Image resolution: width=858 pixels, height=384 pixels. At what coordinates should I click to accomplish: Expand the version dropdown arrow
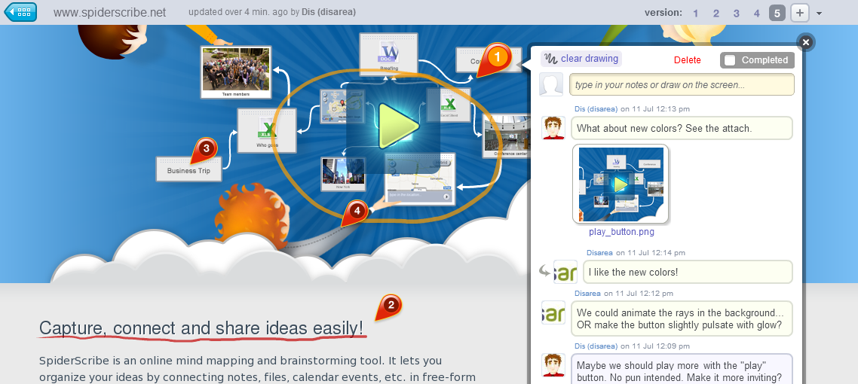[x=820, y=14]
